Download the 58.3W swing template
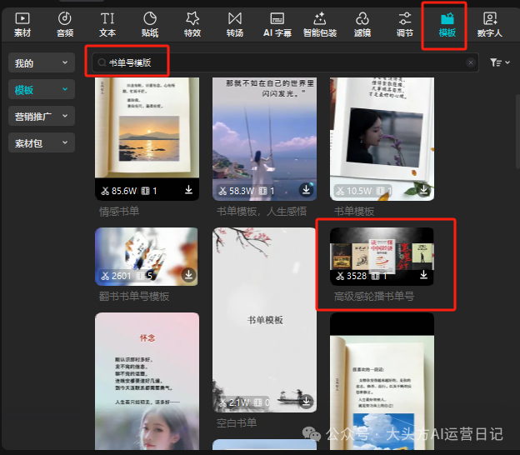Viewport: 520px width, 455px height. click(306, 190)
